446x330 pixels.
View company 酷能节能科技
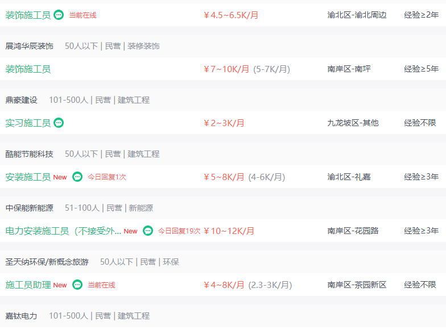tap(30, 154)
